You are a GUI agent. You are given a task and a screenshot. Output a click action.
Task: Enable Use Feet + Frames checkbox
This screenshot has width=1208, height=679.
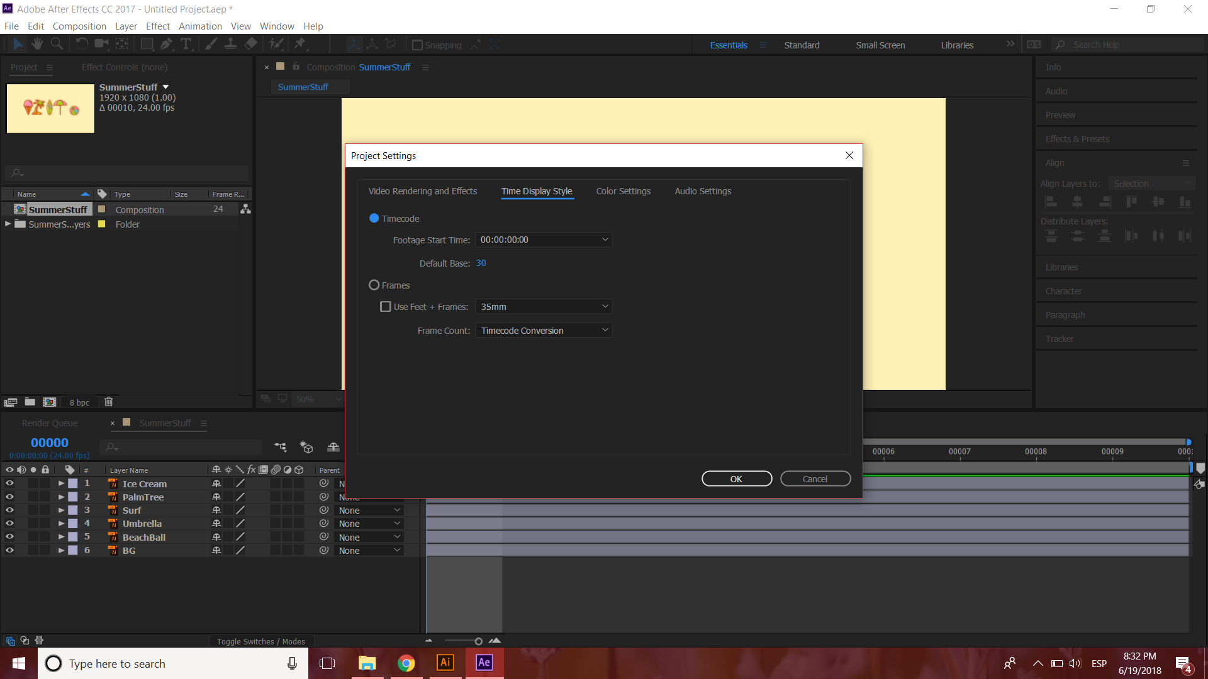click(x=385, y=307)
